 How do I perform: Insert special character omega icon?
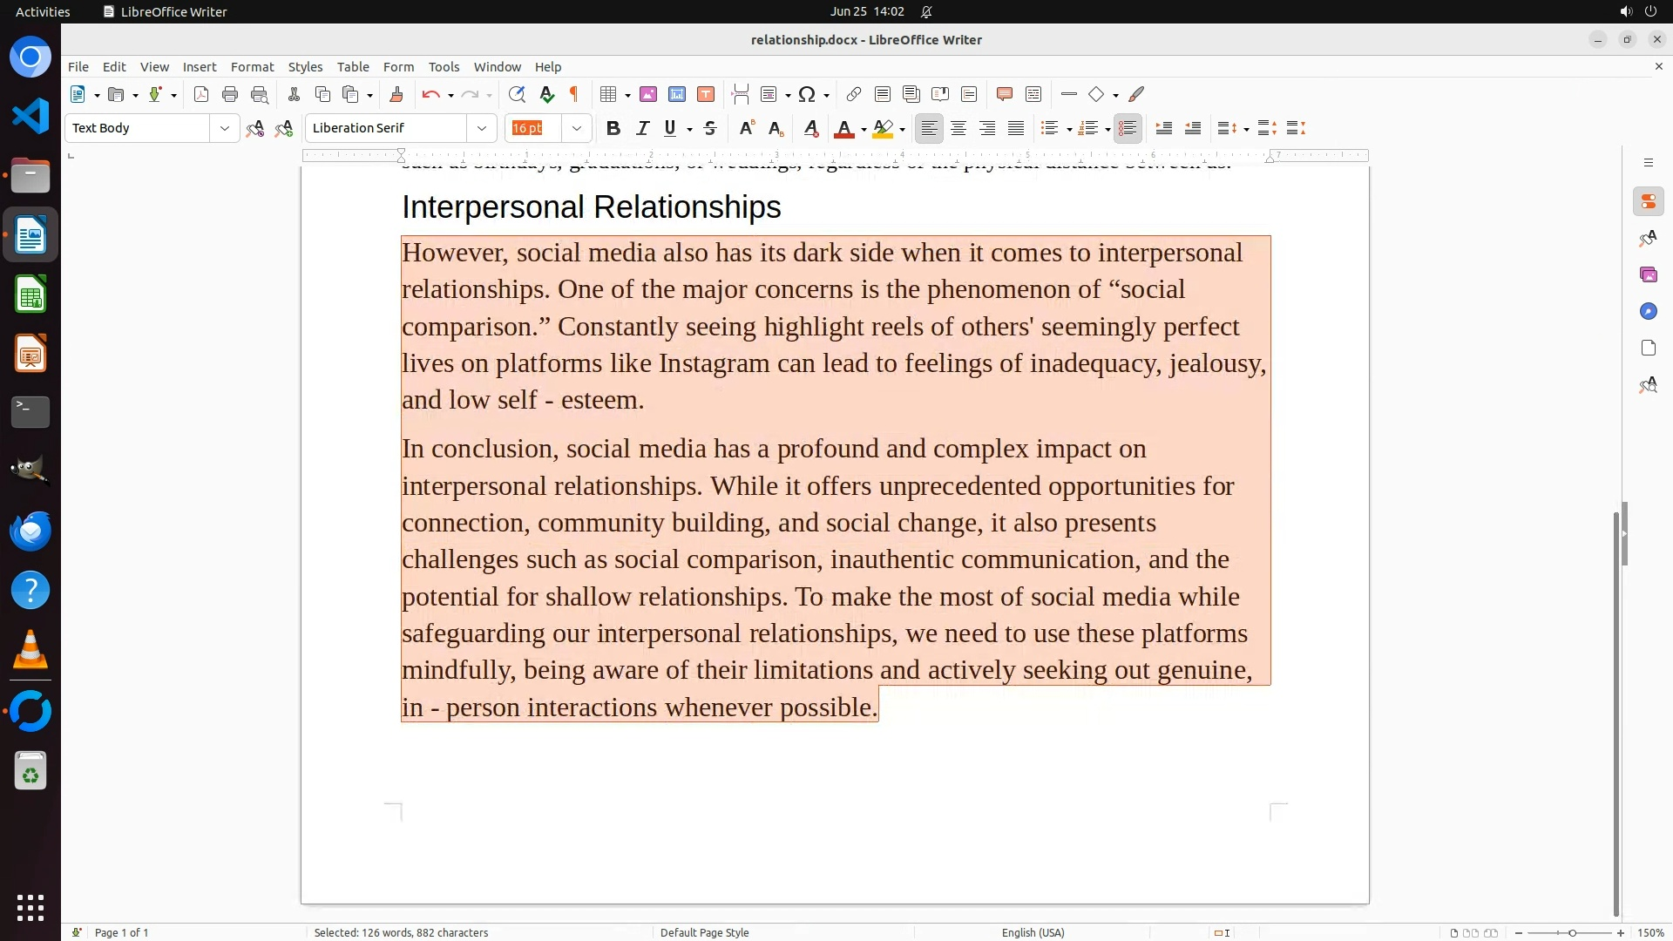click(807, 94)
